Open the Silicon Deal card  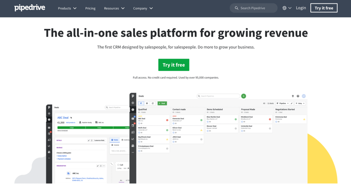[x=188, y=130]
